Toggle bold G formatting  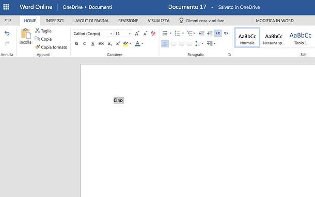[x=76, y=43]
